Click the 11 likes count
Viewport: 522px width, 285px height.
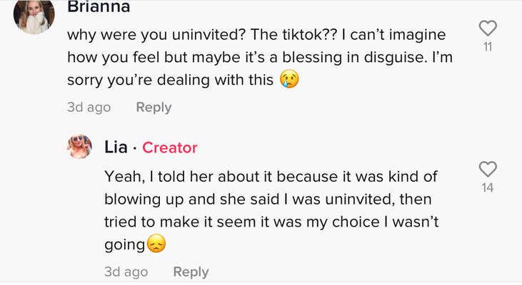click(488, 47)
